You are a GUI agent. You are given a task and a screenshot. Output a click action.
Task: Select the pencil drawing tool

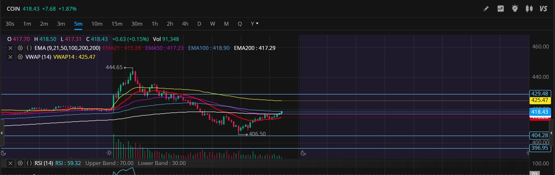pos(486,9)
